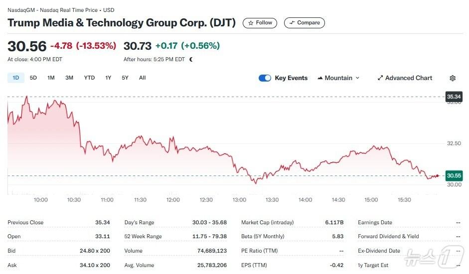
Task: Switch to 1M time range
Action: tap(51, 78)
